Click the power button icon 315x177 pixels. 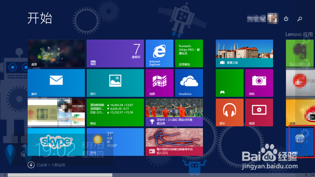[x=286, y=19]
